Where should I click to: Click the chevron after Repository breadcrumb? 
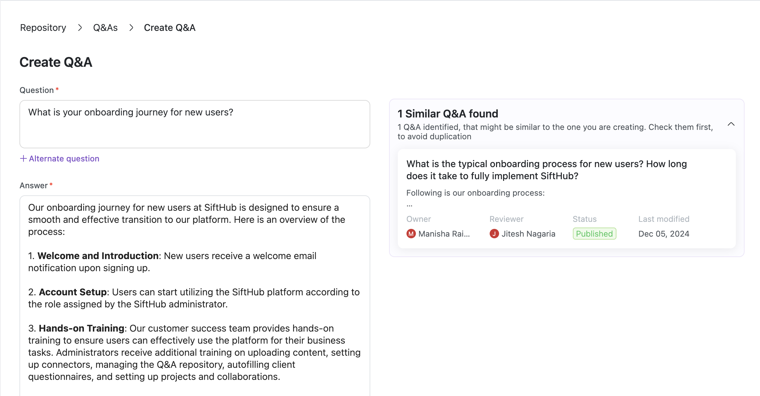[80, 28]
